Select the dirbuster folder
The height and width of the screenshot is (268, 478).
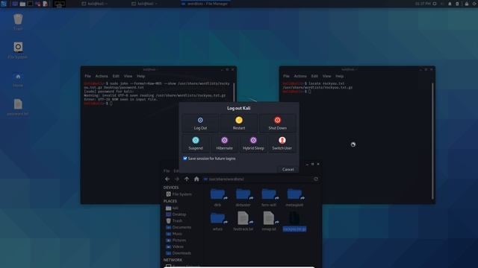[243, 197]
